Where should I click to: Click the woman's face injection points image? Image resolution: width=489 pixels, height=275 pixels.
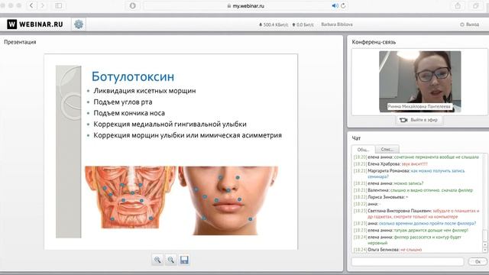click(228, 200)
